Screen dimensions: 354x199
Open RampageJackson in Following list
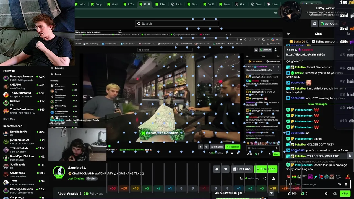[x=24, y=78]
